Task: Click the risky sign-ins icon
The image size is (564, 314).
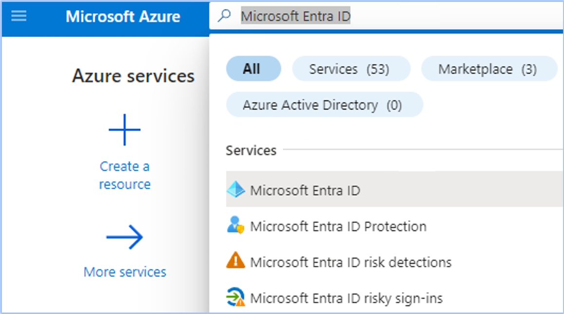Action: (x=236, y=297)
